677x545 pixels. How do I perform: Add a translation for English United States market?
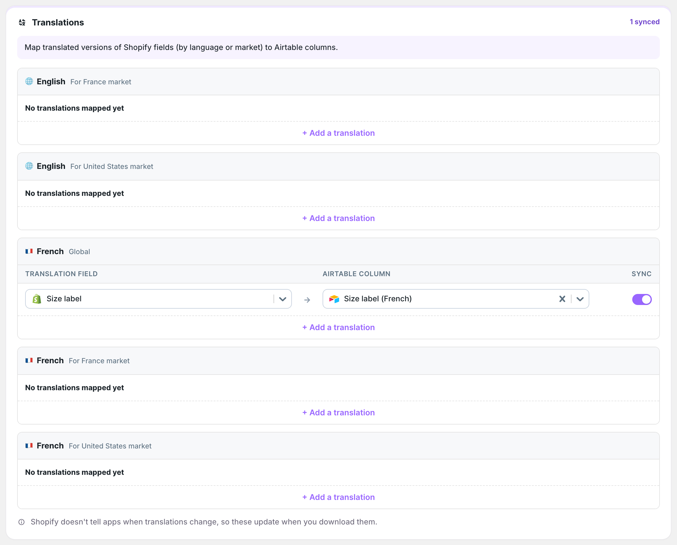pyautogui.click(x=338, y=218)
